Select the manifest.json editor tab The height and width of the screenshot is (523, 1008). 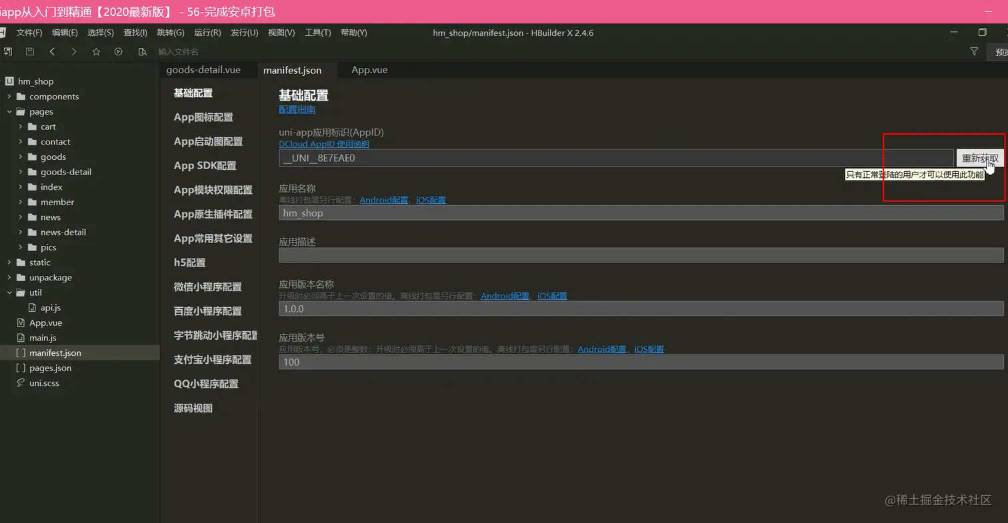click(x=292, y=70)
